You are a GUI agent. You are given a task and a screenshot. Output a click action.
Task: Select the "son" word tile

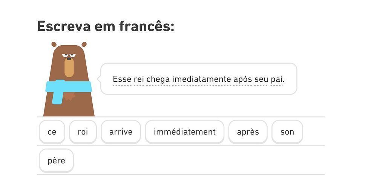coord(287,132)
